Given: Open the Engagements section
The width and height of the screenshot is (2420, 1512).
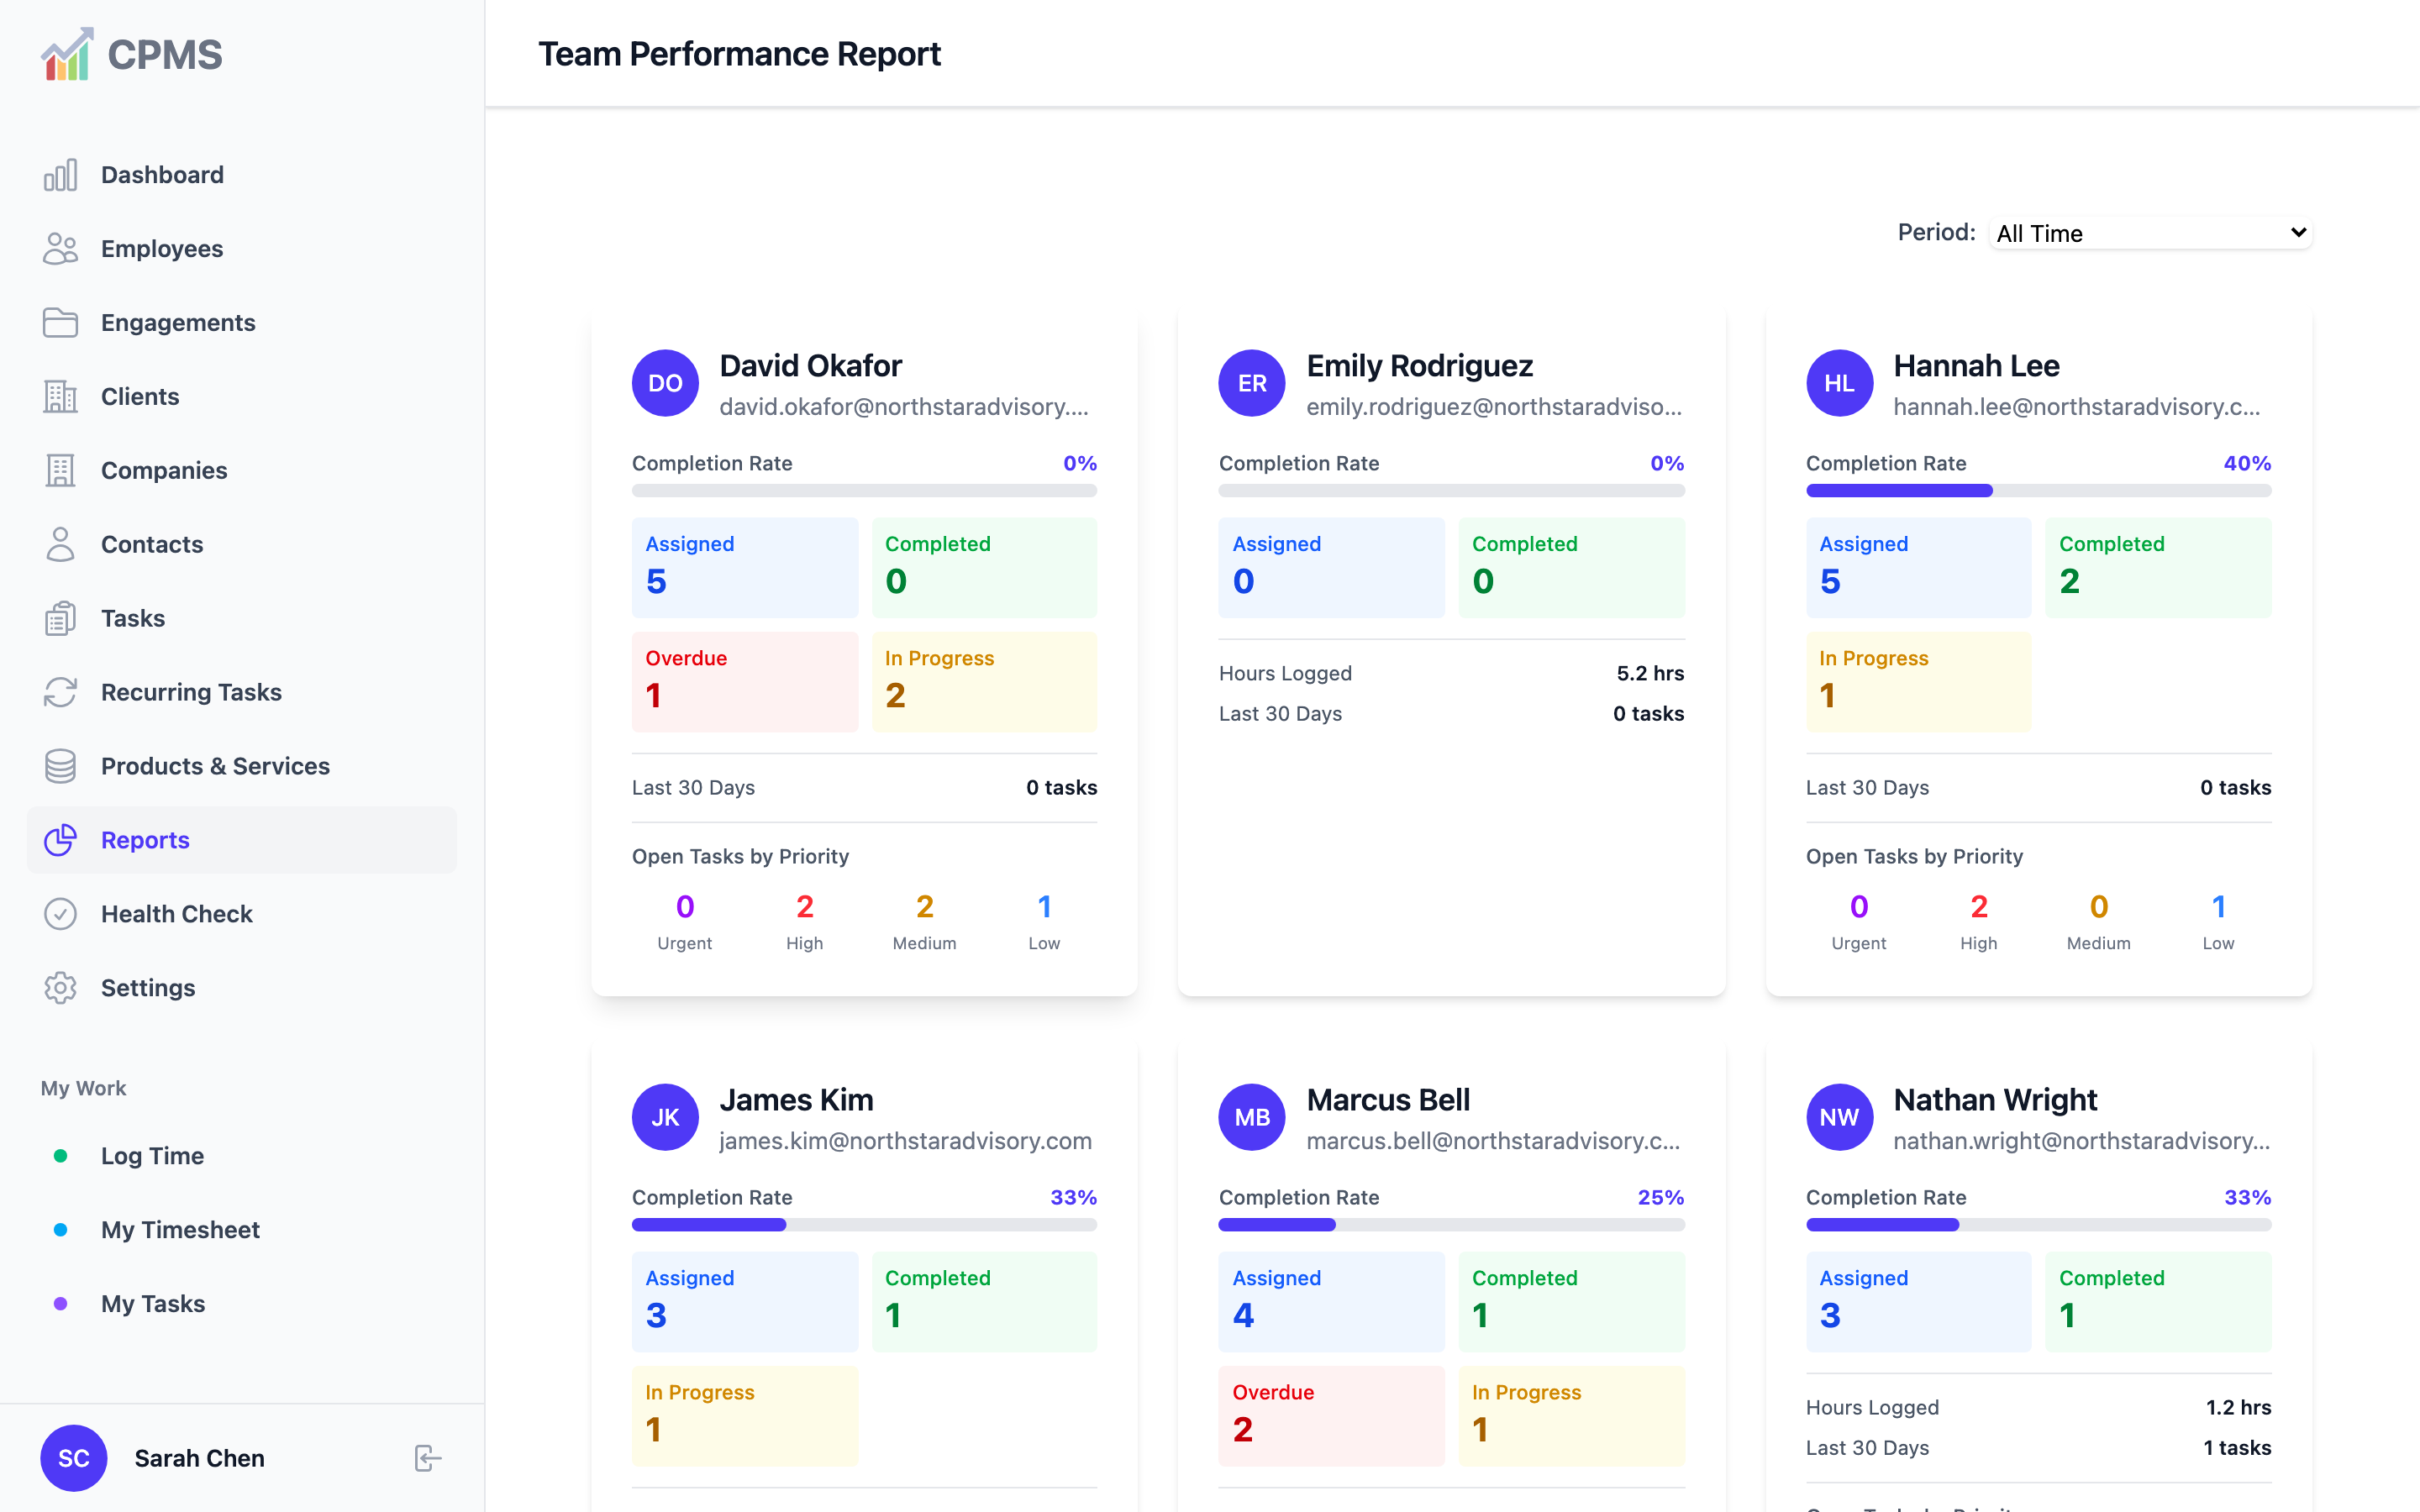Looking at the screenshot, I should (x=241, y=323).
